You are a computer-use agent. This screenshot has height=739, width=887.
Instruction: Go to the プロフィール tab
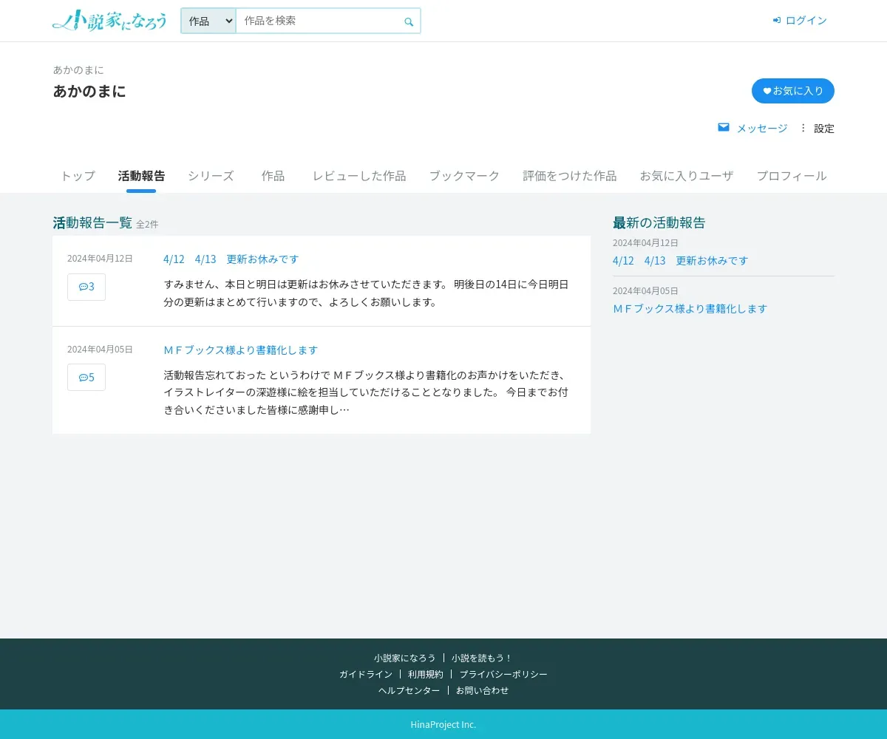pos(791,176)
